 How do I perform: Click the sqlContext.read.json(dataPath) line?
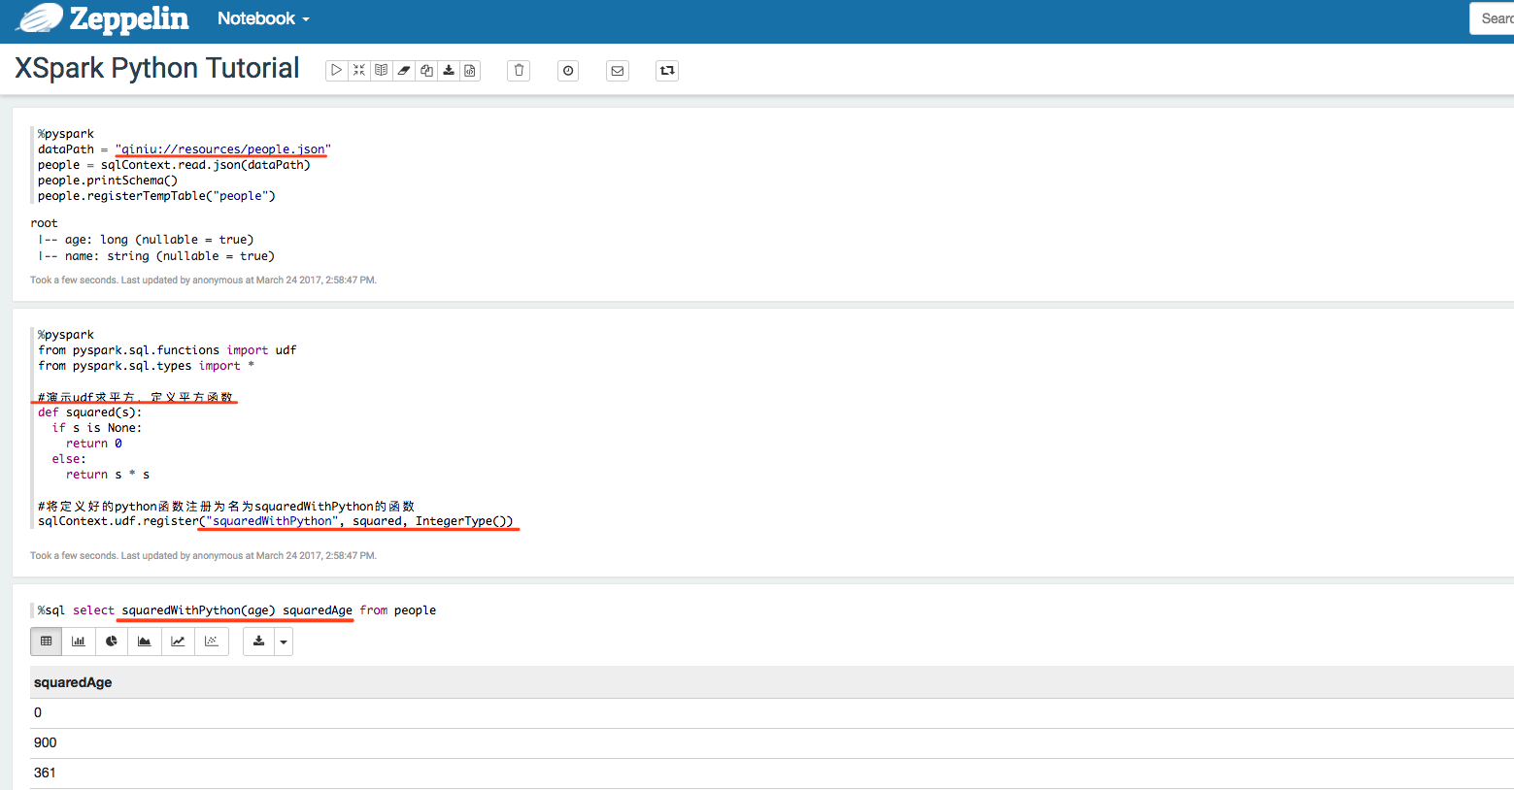[175, 165]
